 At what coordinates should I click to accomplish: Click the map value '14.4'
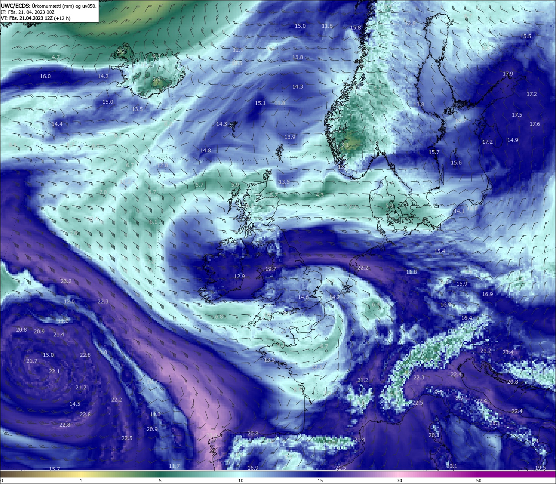coord(57,124)
